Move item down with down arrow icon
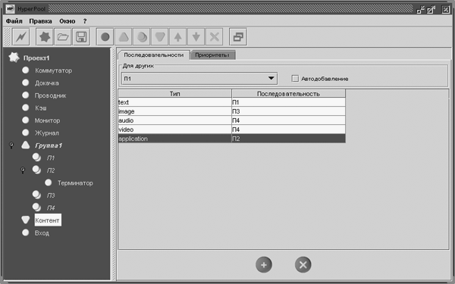The height and width of the screenshot is (284, 455). coord(196,37)
